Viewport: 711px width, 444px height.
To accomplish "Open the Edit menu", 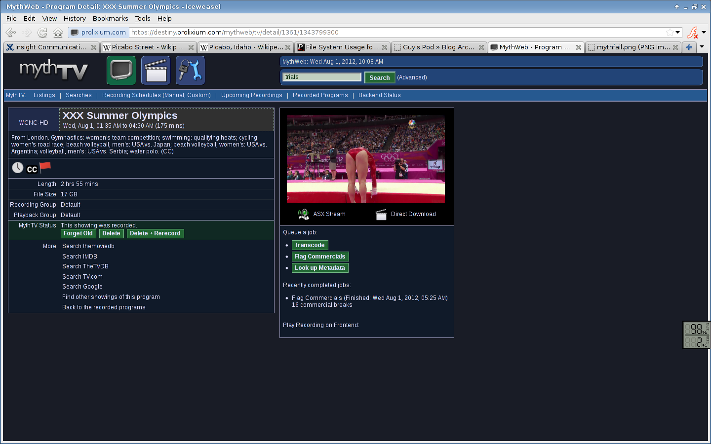I will pyautogui.click(x=29, y=18).
